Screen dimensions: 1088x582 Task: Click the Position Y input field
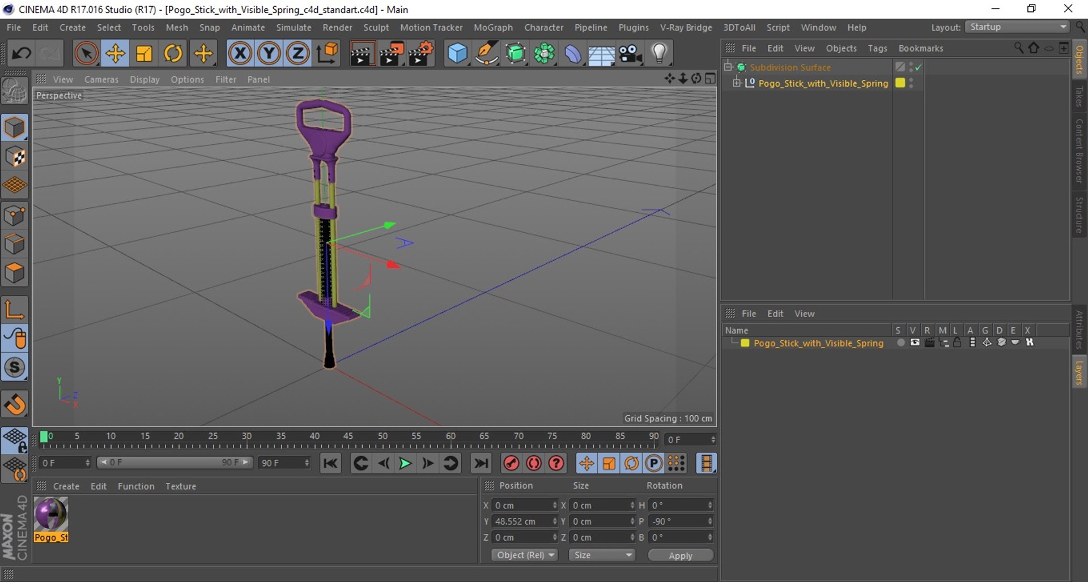(x=525, y=521)
